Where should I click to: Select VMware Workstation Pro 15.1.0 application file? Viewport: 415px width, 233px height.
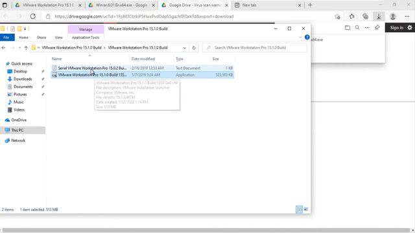click(143, 75)
